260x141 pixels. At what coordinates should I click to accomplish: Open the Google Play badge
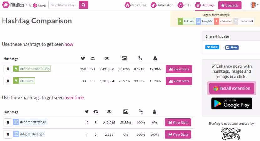click(x=232, y=104)
